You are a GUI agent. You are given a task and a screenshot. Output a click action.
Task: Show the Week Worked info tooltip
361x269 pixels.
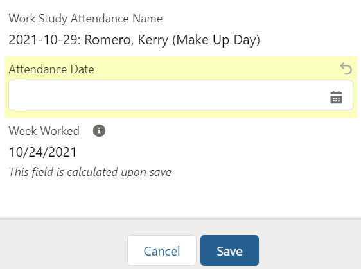point(99,131)
